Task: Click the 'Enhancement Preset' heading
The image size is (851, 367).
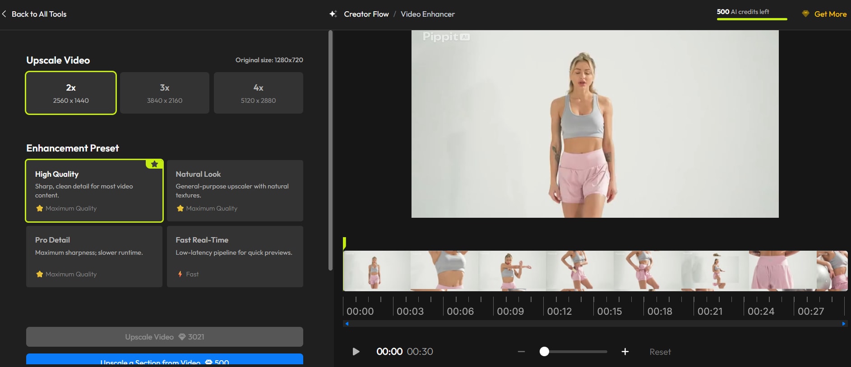Action: (x=73, y=148)
